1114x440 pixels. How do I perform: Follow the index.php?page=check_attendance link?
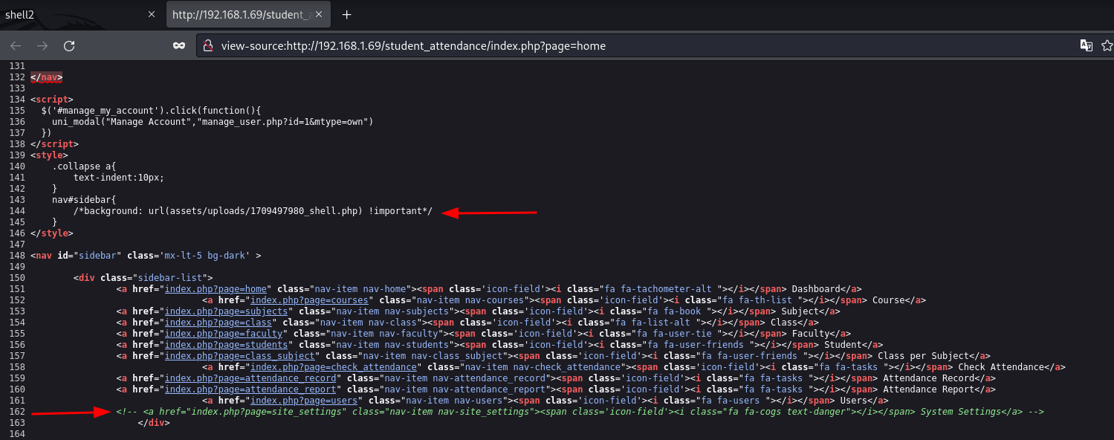[333, 367]
